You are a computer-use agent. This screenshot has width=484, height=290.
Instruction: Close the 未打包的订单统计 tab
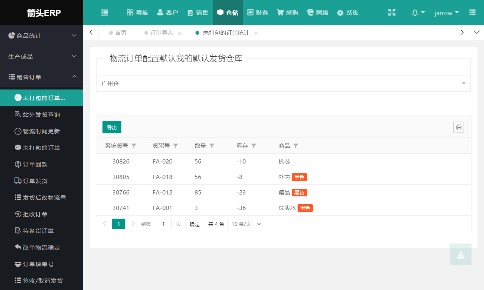(x=256, y=33)
